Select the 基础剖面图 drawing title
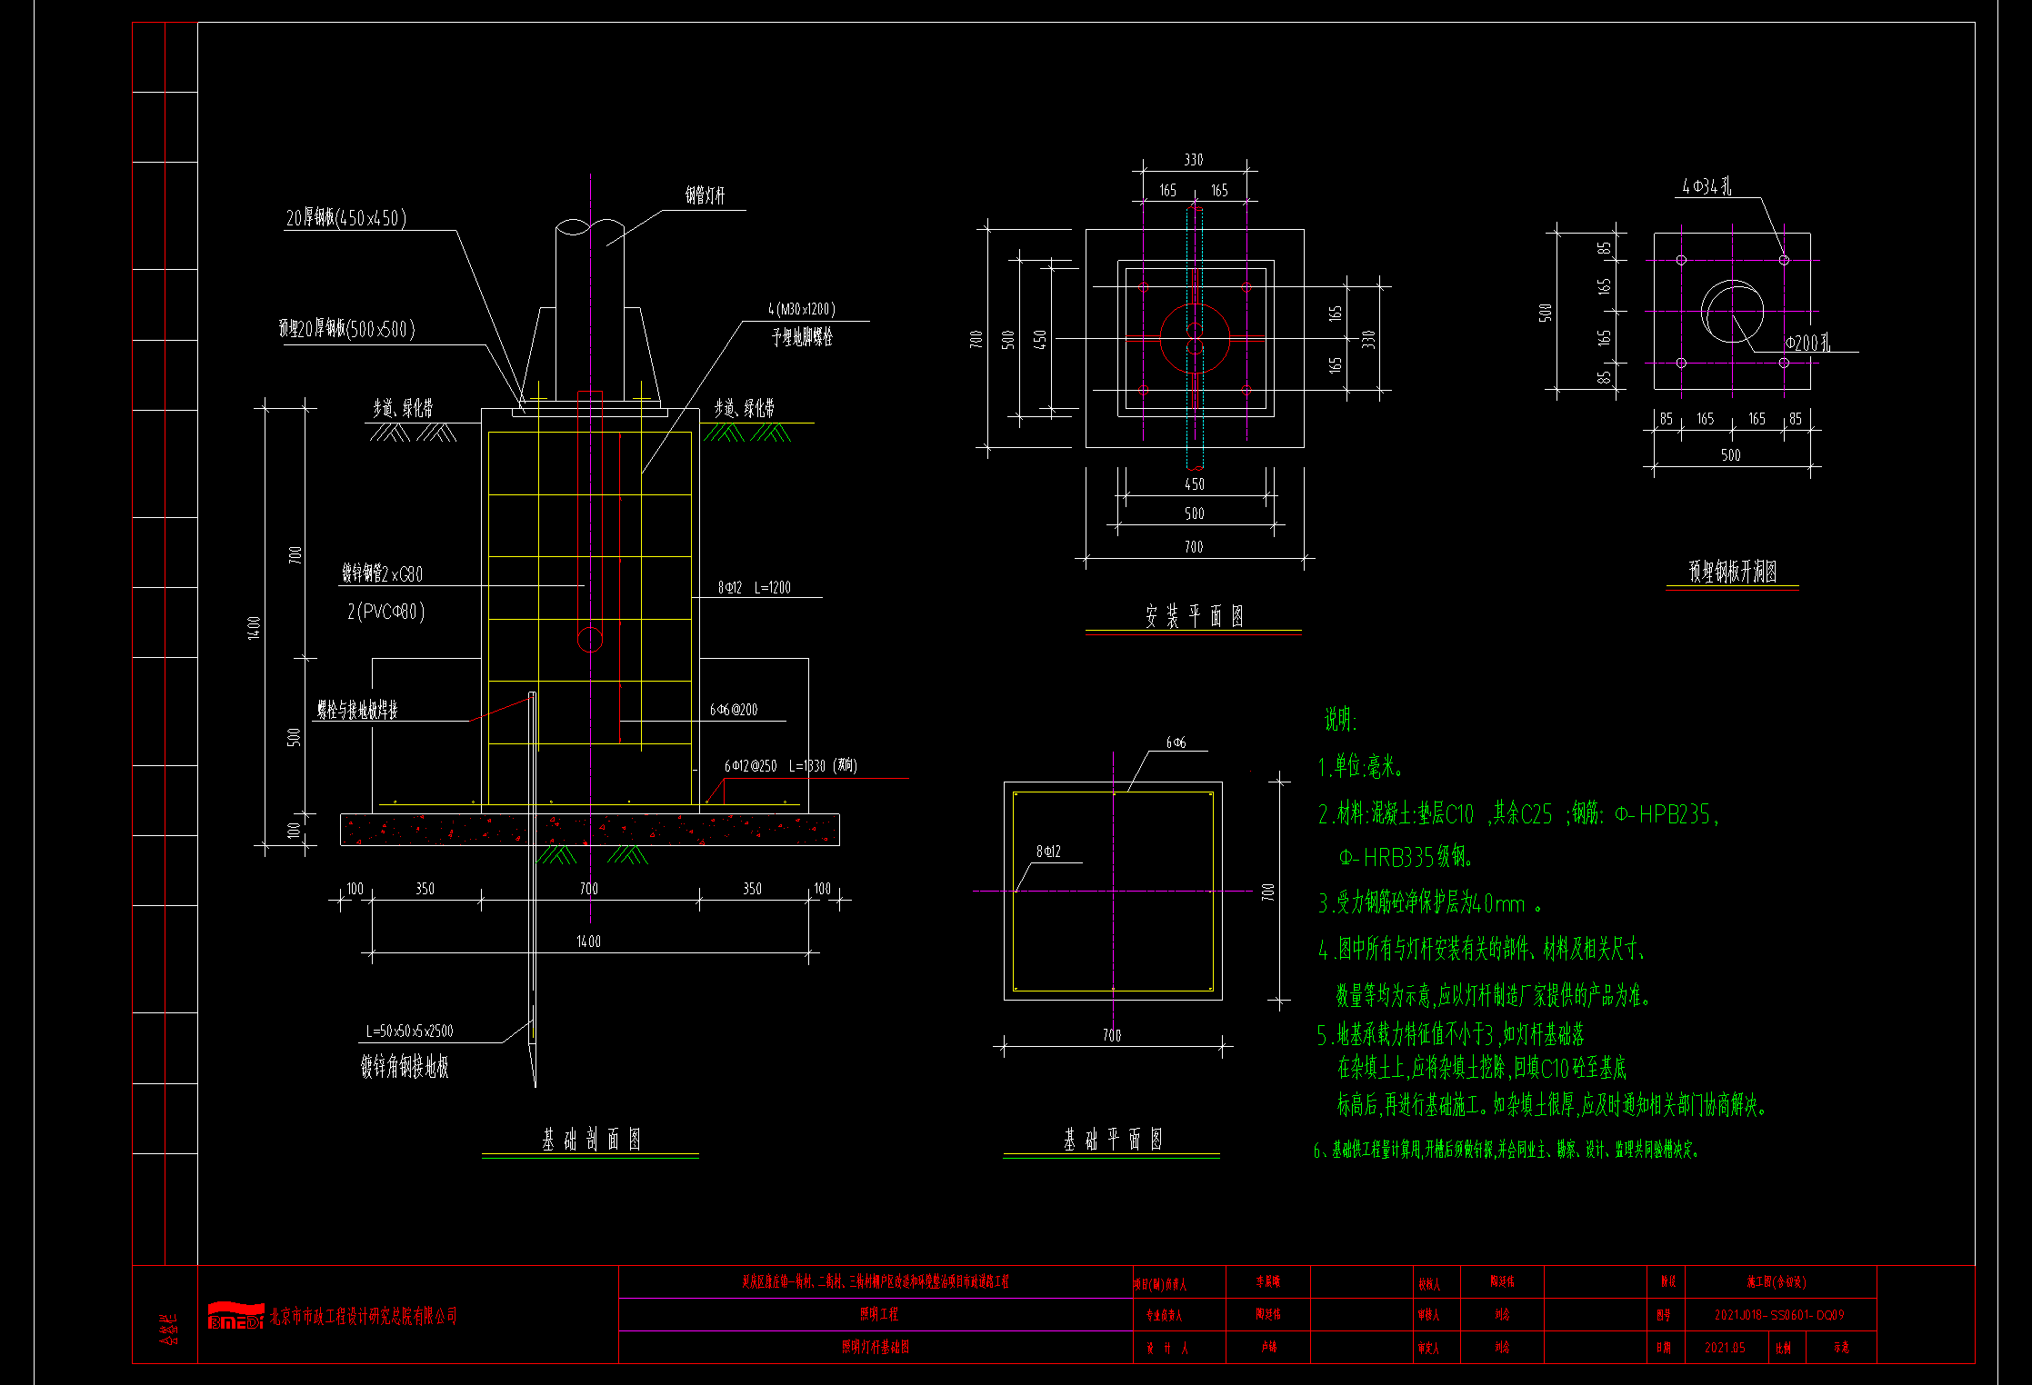The width and height of the screenshot is (2032, 1385). 591,1140
